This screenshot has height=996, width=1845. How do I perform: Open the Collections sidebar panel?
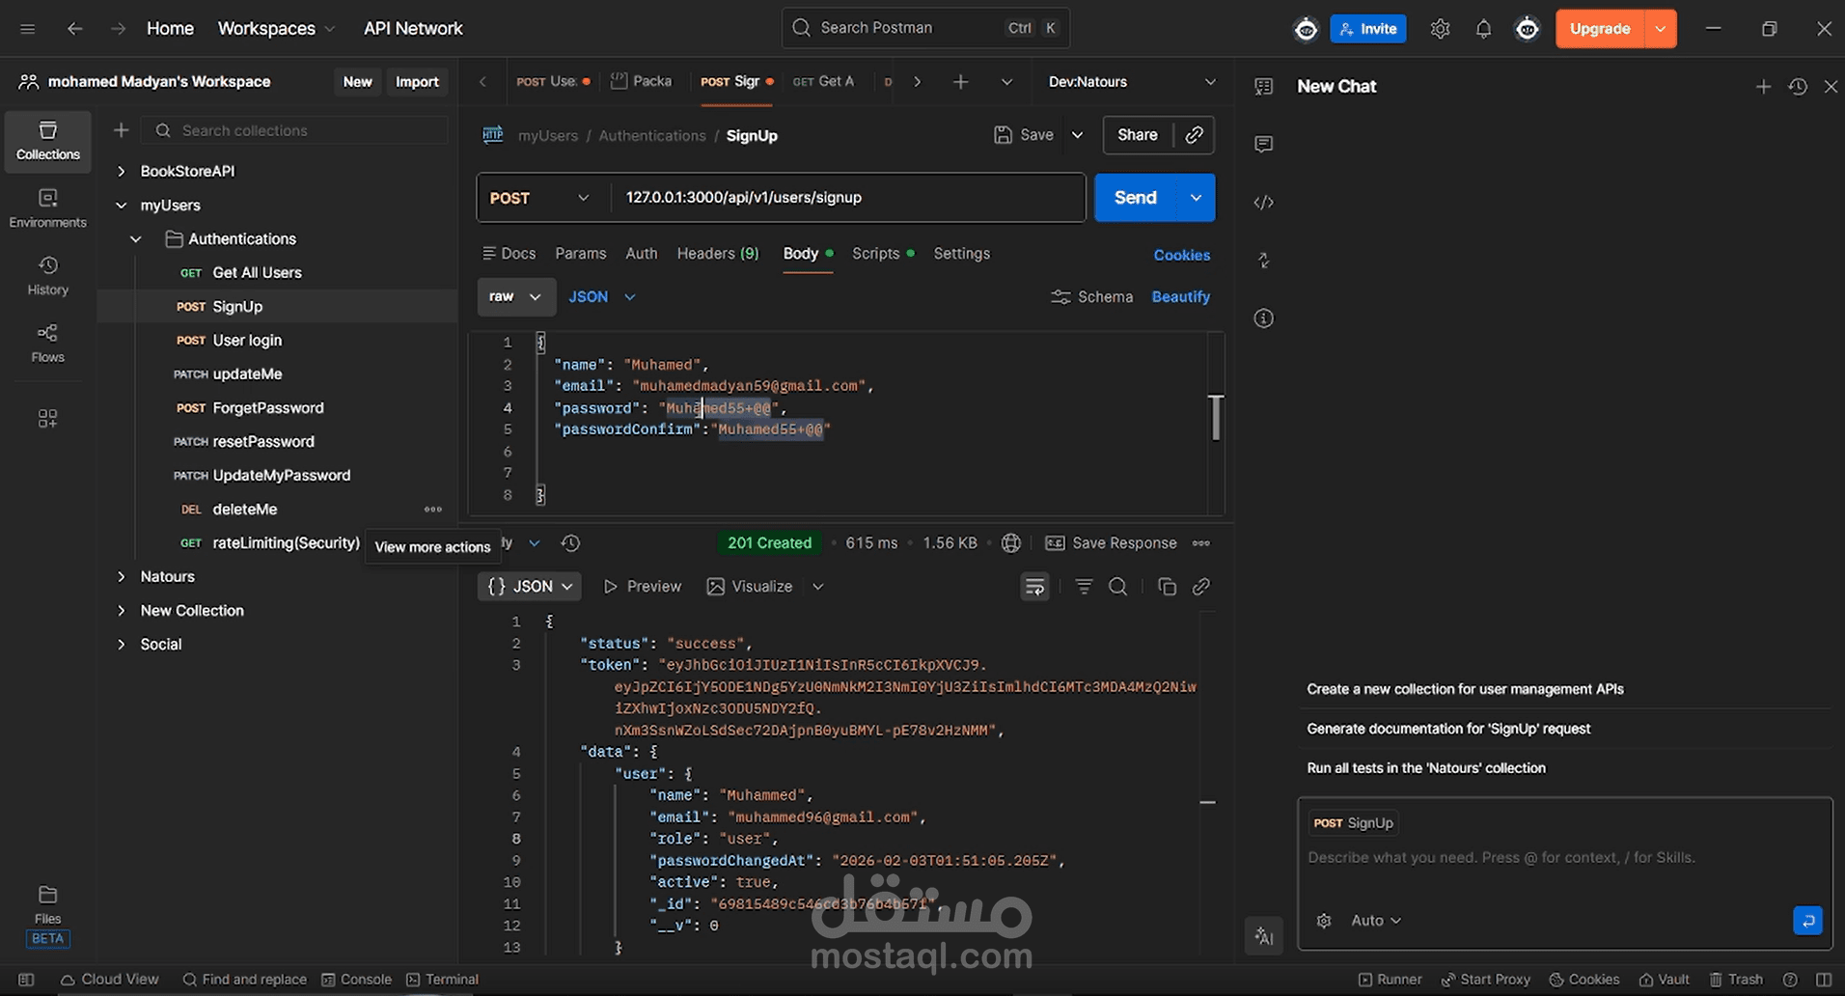(x=48, y=141)
